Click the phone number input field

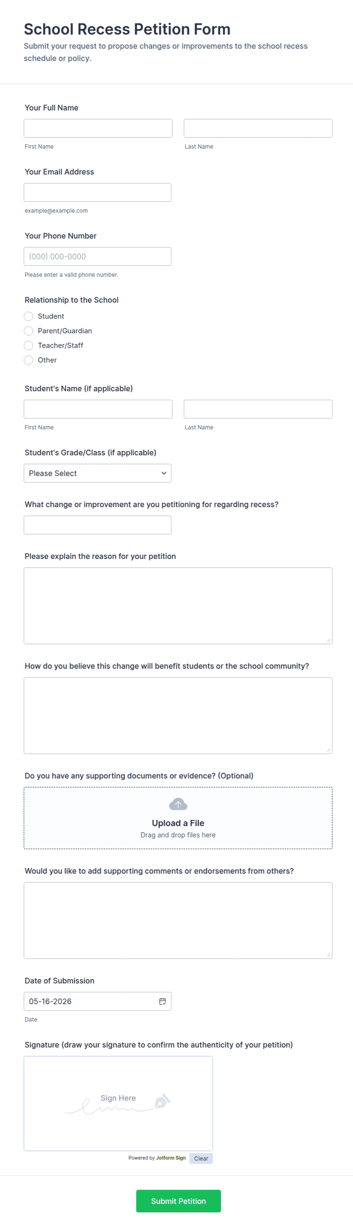click(98, 256)
